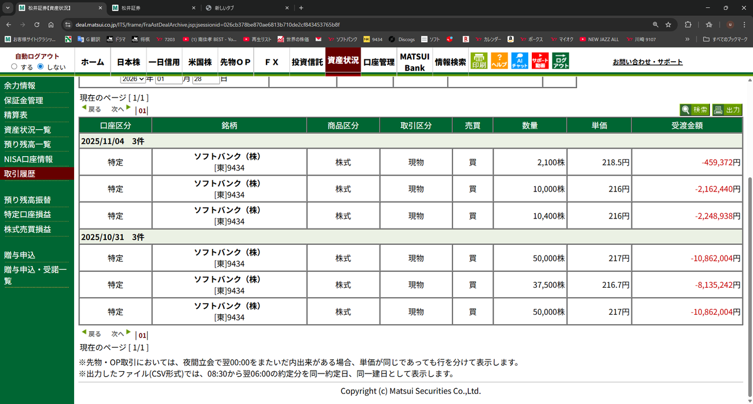Open the サポート動画 icon

[540, 61]
